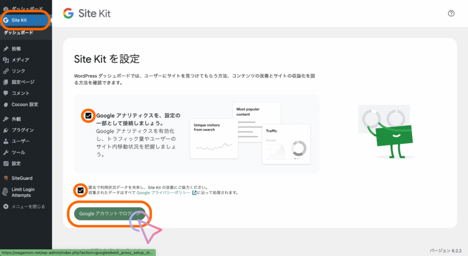Click the 投稿 pin icon

click(5, 49)
